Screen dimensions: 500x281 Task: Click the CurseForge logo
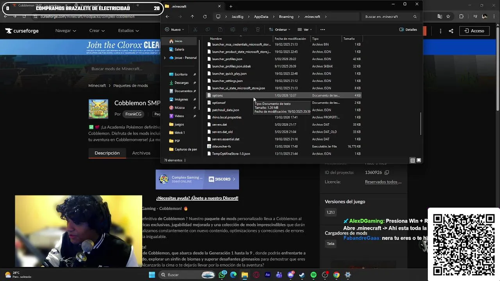22,31
